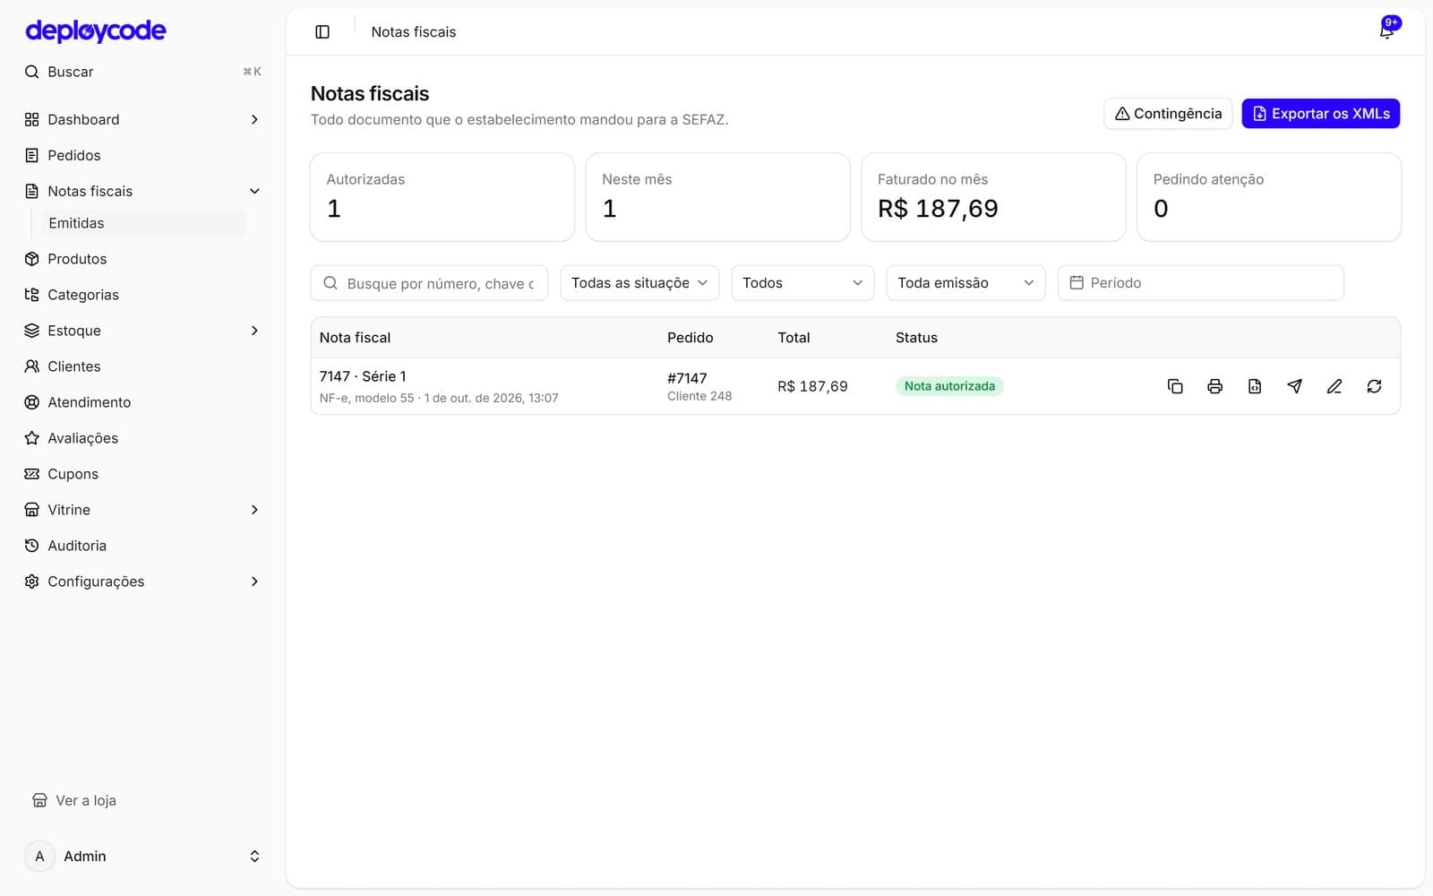Click the Avaliações star icon

click(x=32, y=438)
